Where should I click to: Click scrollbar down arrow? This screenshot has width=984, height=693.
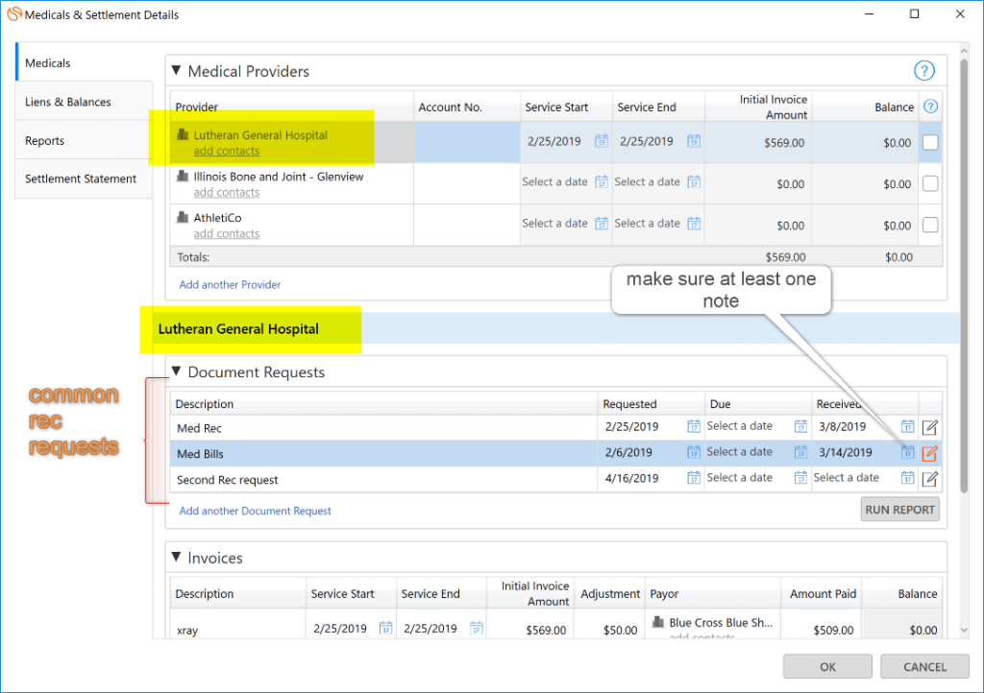click(x=965, y=631)
